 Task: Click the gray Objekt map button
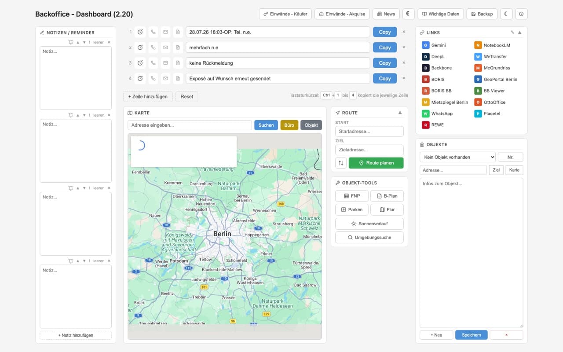coord(311,125)
